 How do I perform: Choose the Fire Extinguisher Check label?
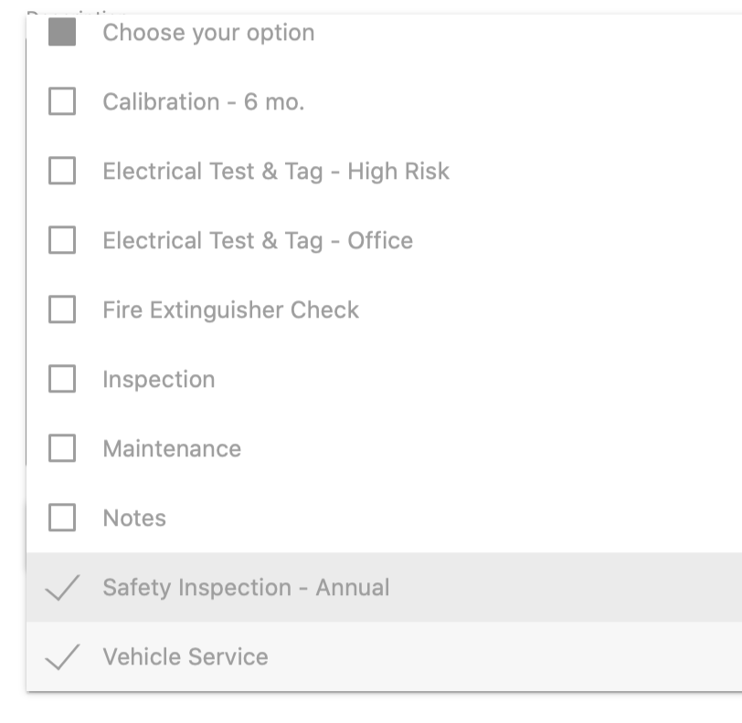click(231, 310)
